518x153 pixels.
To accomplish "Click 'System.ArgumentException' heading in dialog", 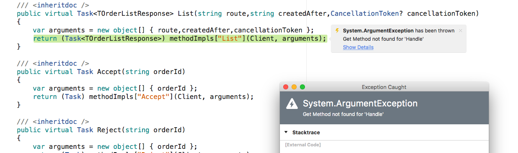I will click(x=360, y=104).
